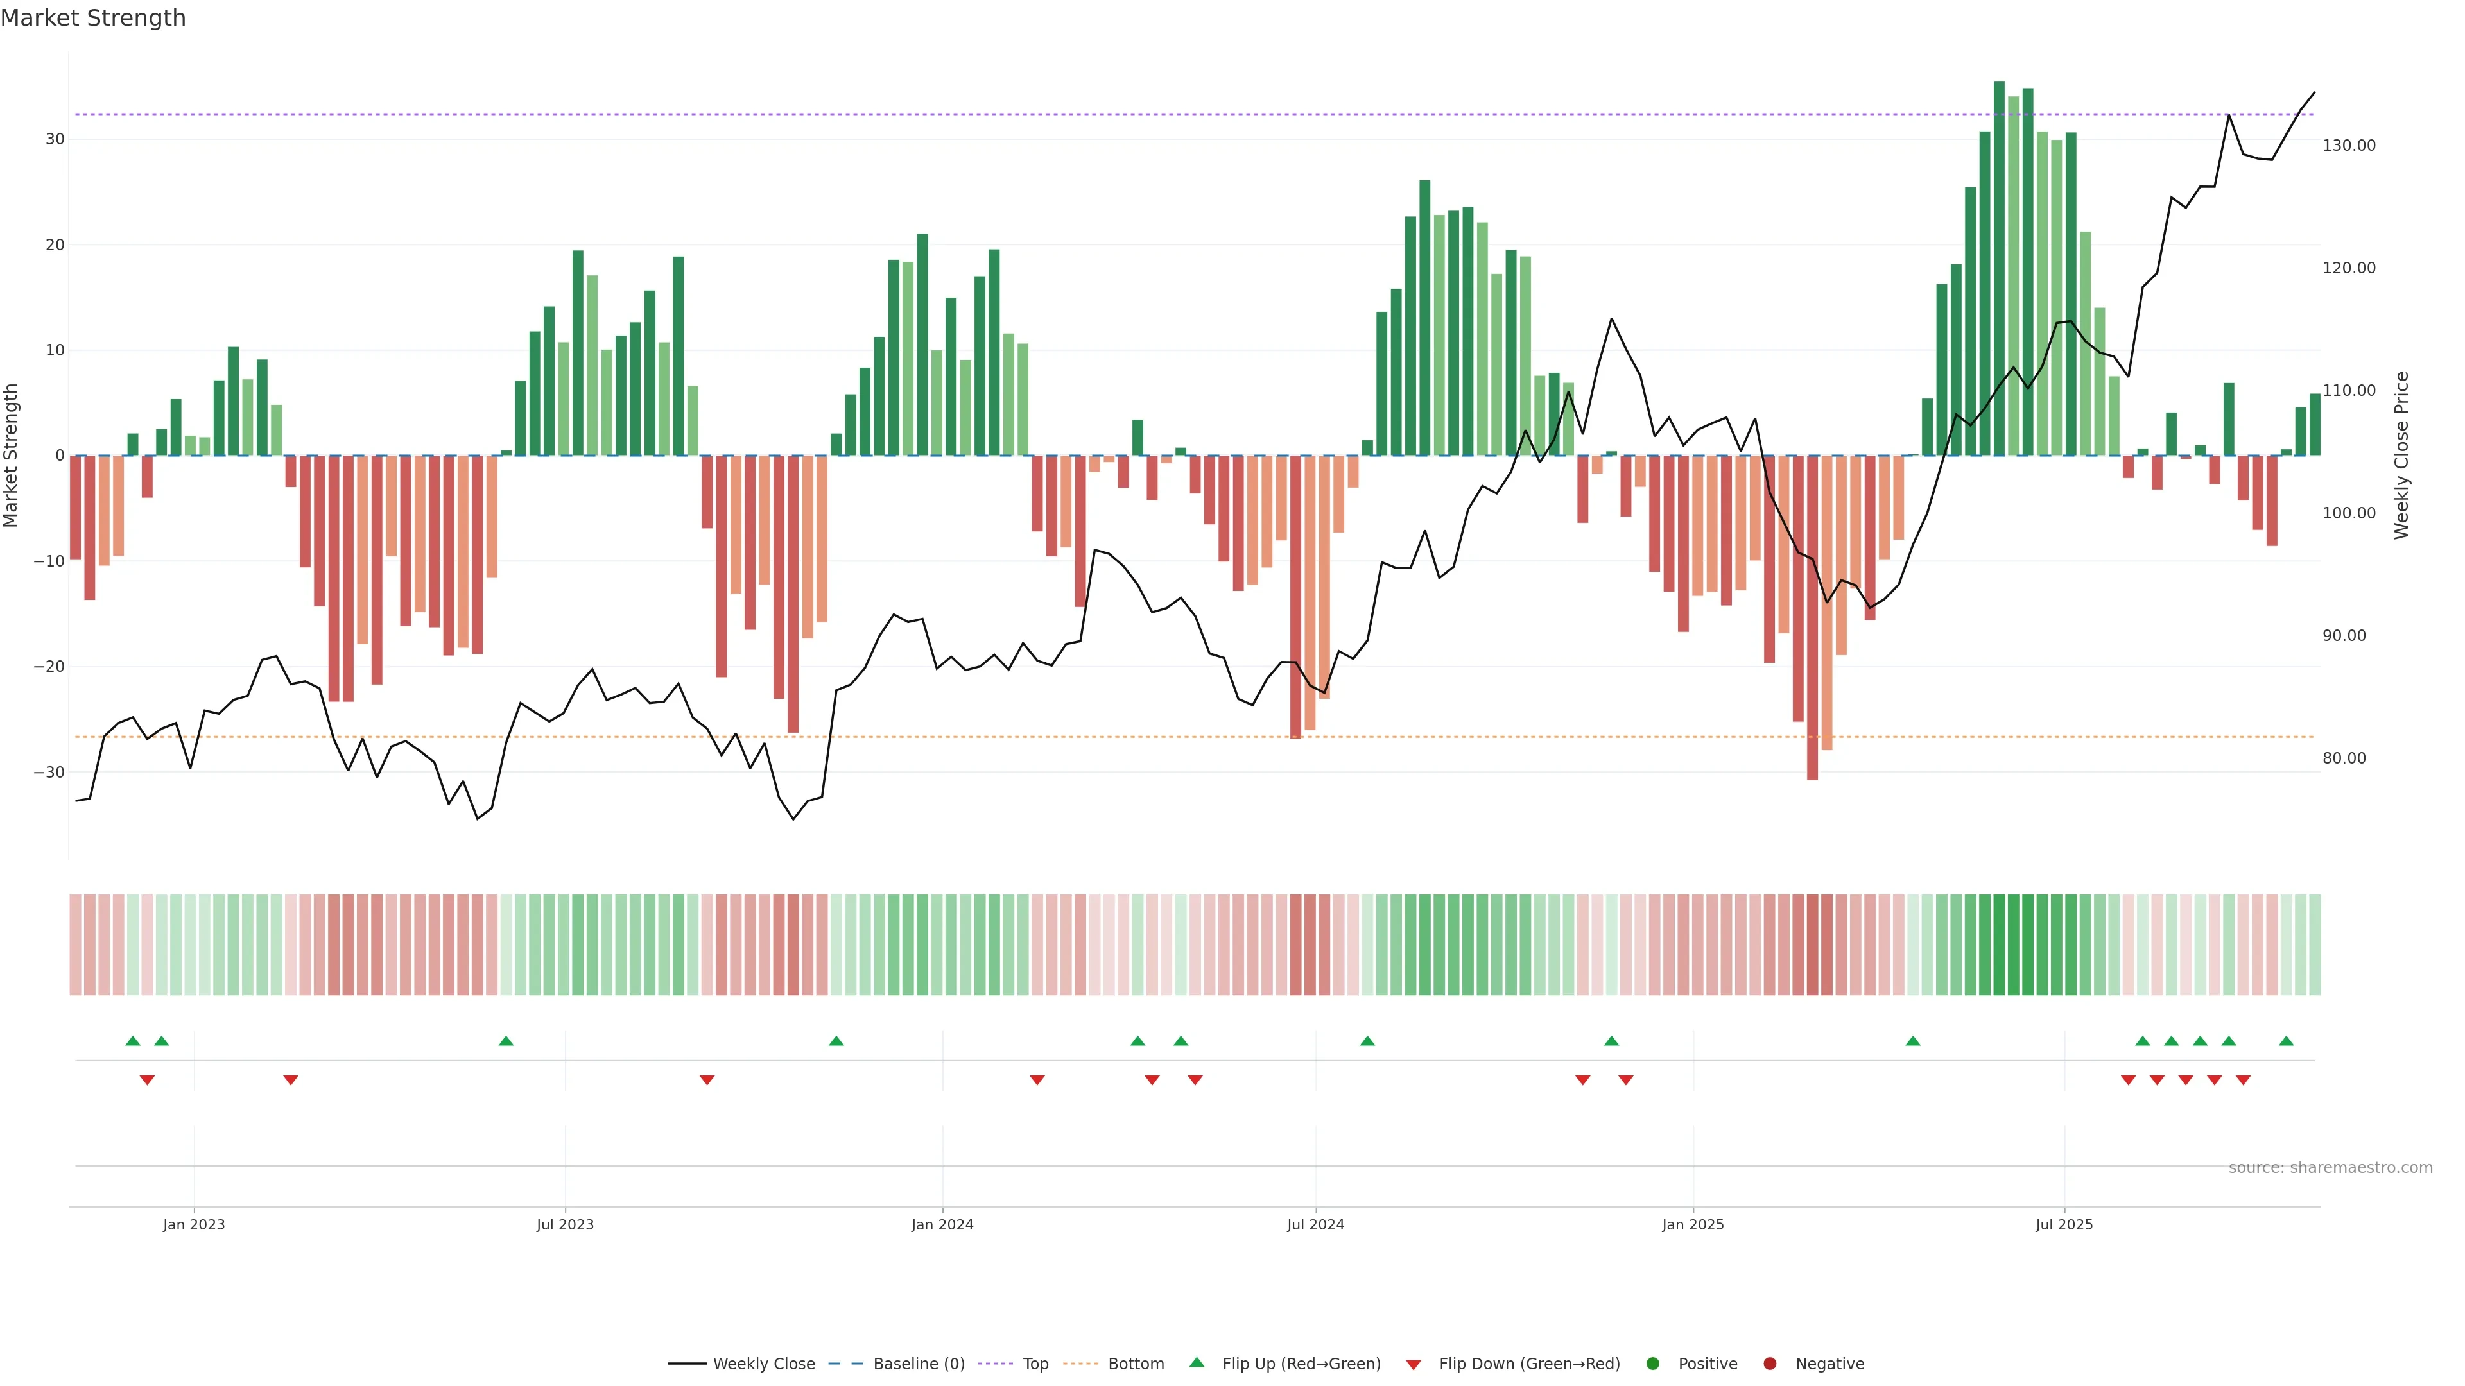Click the first red flip-down triangle marker

click(x=148, y=1080)
